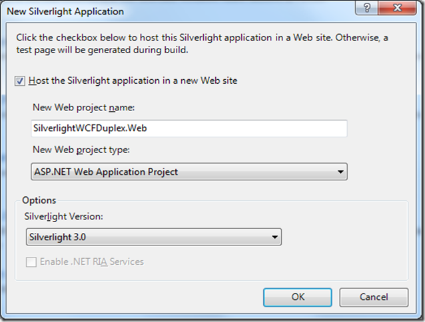Click the 'Silverlight Version:' label
Screen dimensions: 425x322
pyautogui.click(x=67, y=216)
